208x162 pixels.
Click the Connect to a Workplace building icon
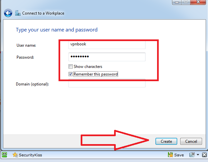[18, 13]
